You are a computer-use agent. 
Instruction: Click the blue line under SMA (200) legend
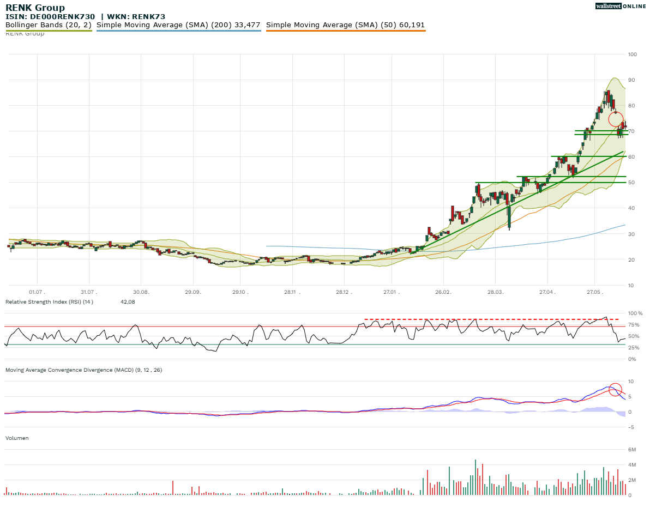tap(179, 31)
